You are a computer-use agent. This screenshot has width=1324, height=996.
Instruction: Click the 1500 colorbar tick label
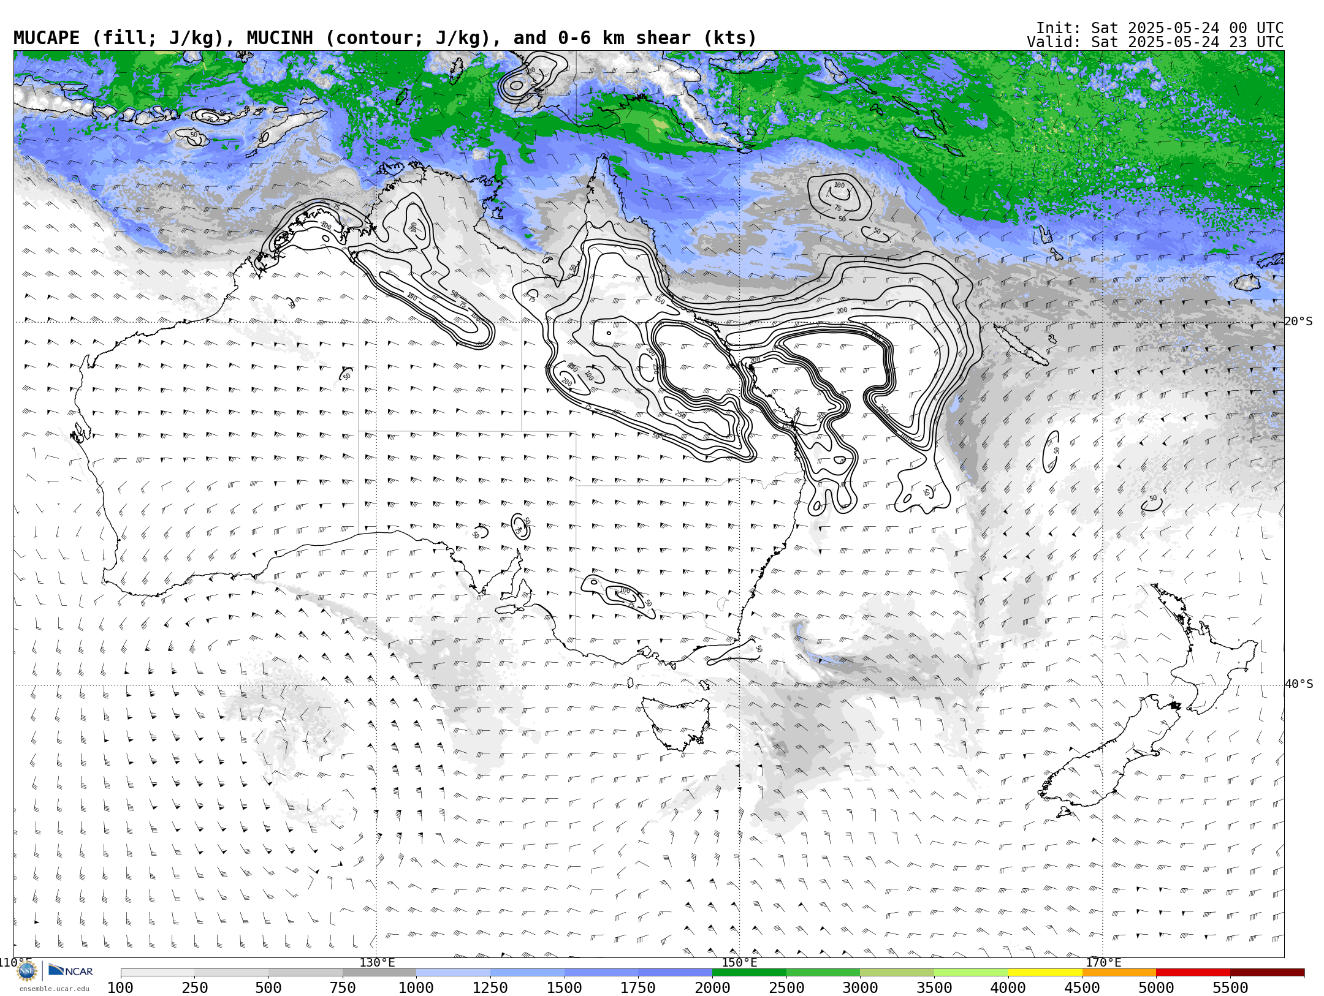pyautogui.click(x=565, y=987)
